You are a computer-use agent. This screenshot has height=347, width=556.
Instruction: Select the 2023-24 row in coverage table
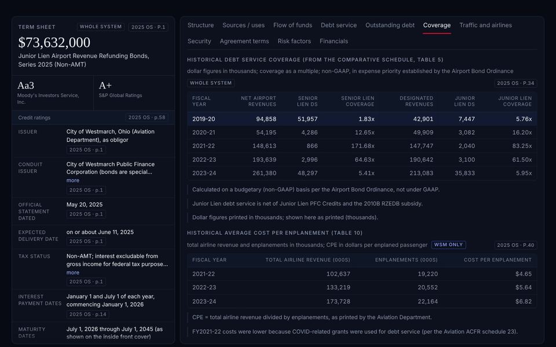click(362, 173)
